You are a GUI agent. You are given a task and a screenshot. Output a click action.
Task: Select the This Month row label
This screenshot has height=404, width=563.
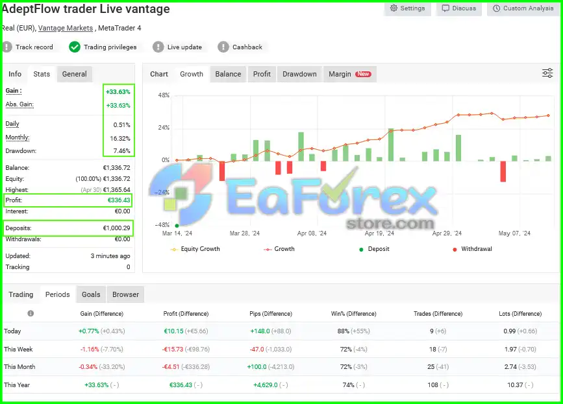pos(19,367)
